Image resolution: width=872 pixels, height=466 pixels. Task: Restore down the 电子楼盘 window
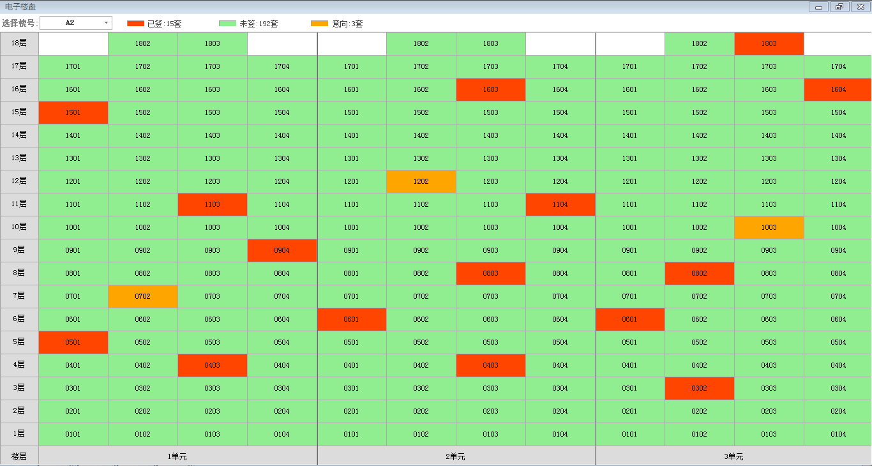coord(839,7)
